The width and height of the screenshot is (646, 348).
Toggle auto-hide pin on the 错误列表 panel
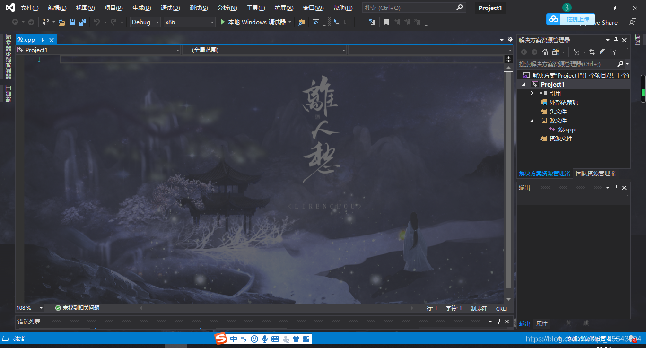(498, 322)
